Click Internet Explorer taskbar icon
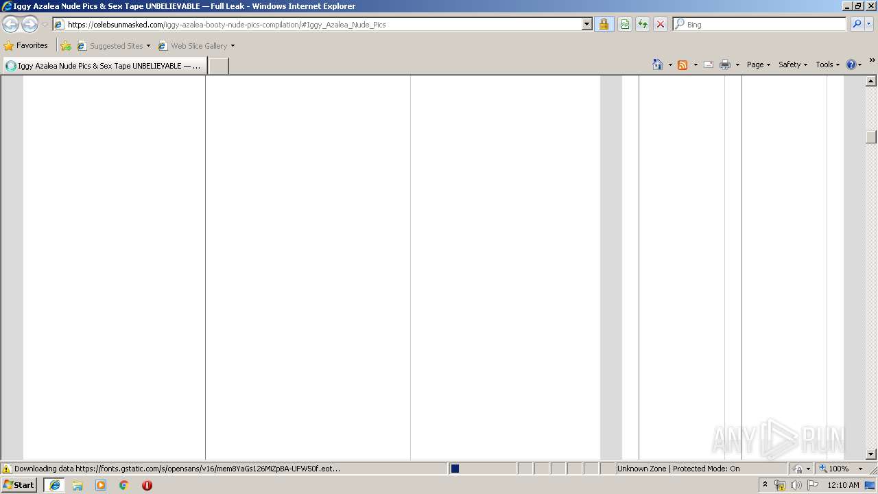Viewport: 878px width, 494px height. tap(54, 485)
